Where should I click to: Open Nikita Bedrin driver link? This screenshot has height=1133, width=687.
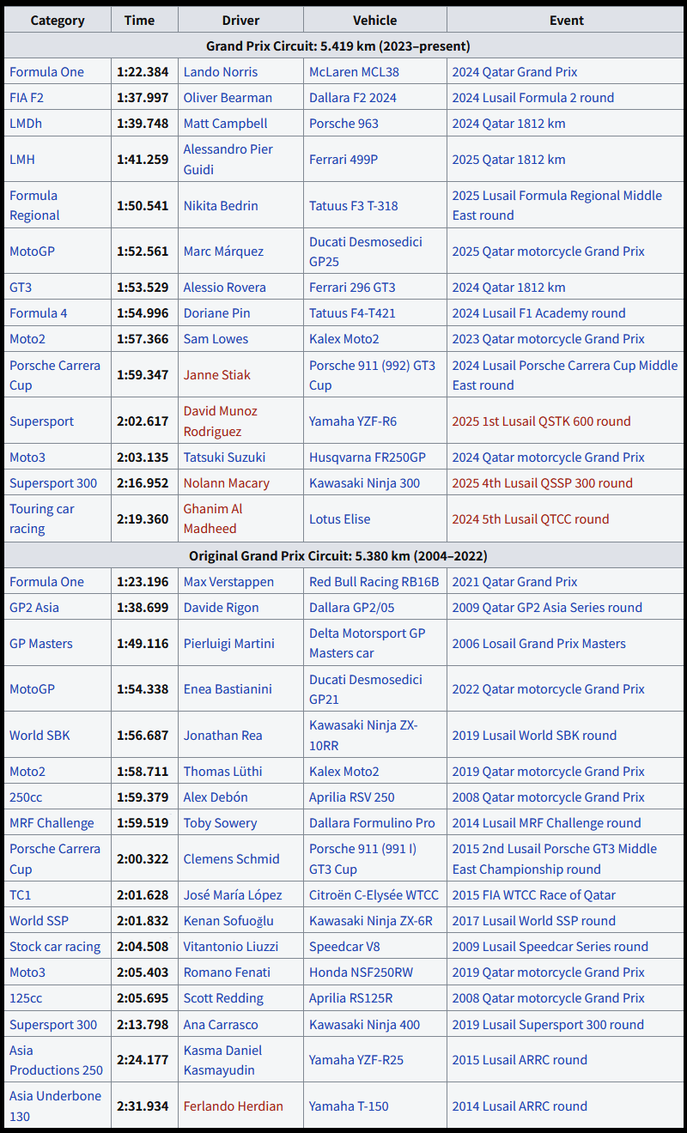(221, 206)
